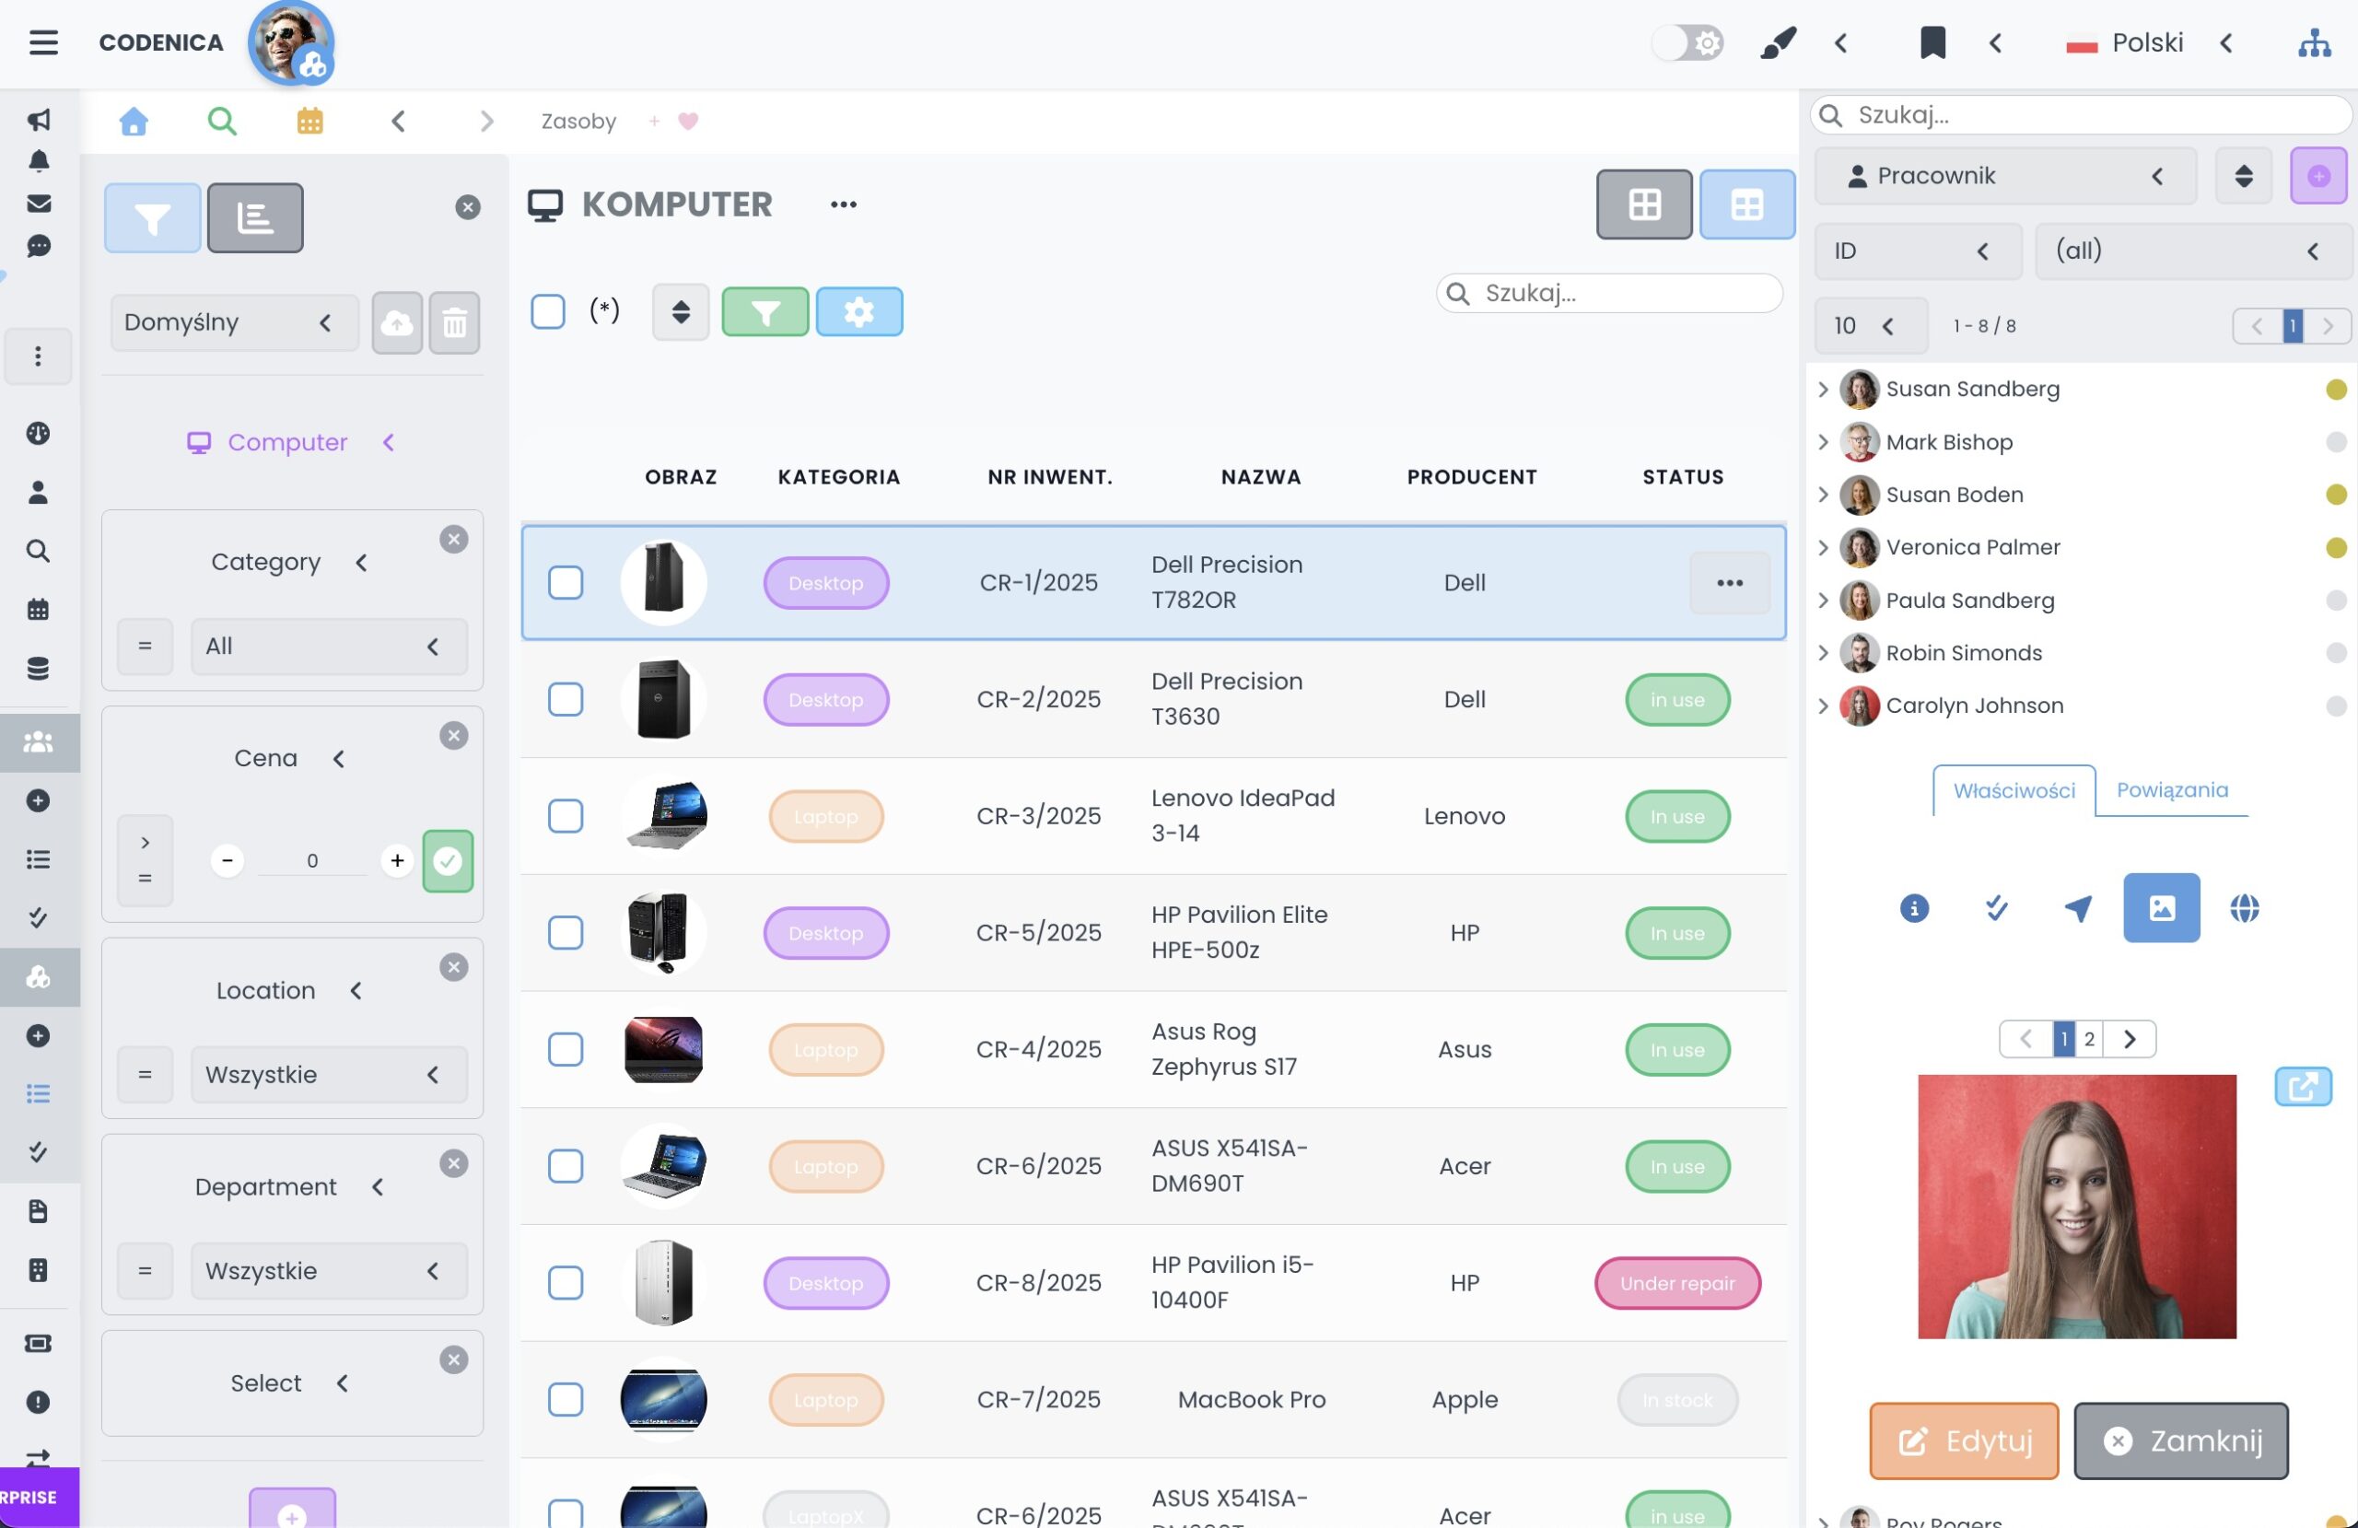Open the Właściwości tab

pyautogui.click(x=2014, y=791)
